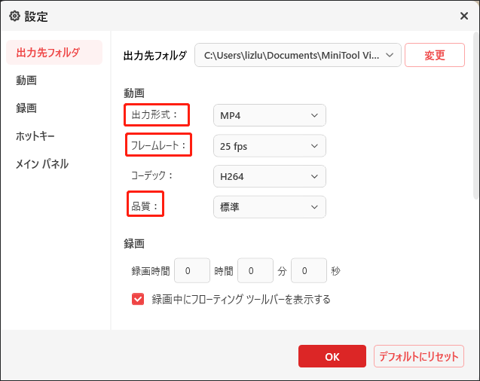This screenshot has width=480, height=381.
Task: Switch to the ホットキー sidebar item
Action: pos(35,136)
